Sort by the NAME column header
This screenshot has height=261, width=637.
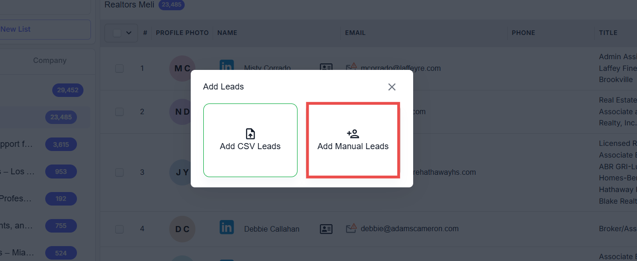tap(227, 33)
